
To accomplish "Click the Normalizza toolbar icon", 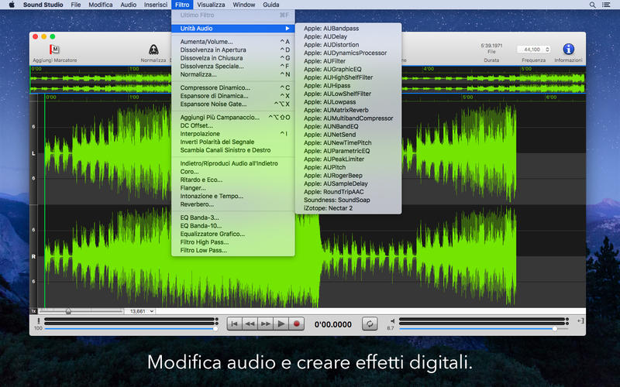I will (153, 50).
